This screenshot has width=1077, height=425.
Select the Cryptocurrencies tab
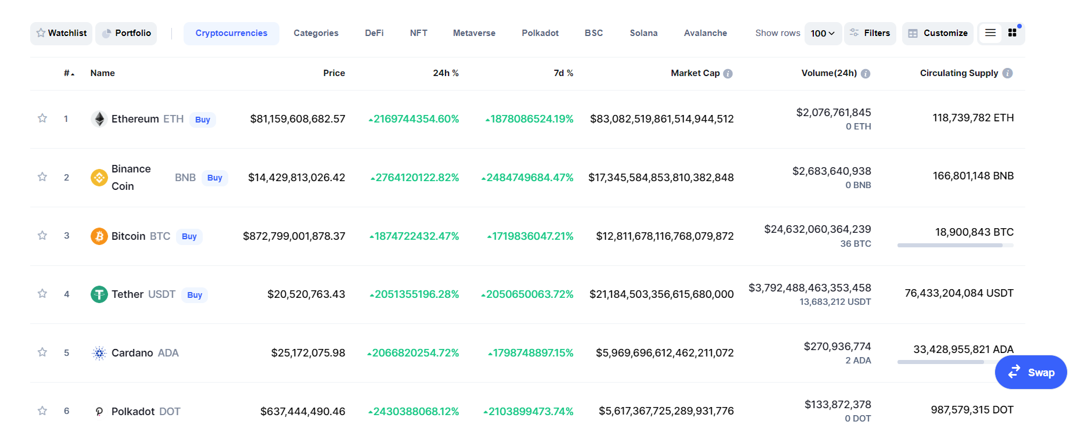231,33
